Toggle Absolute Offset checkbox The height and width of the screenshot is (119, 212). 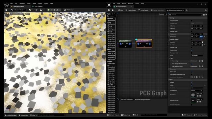click(x=191, y=31)
